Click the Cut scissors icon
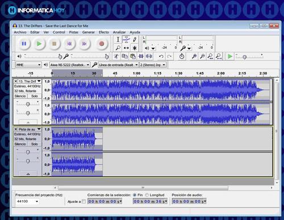Image resolution: width=284 pixels, height=220 pixels. pos(116,56)
